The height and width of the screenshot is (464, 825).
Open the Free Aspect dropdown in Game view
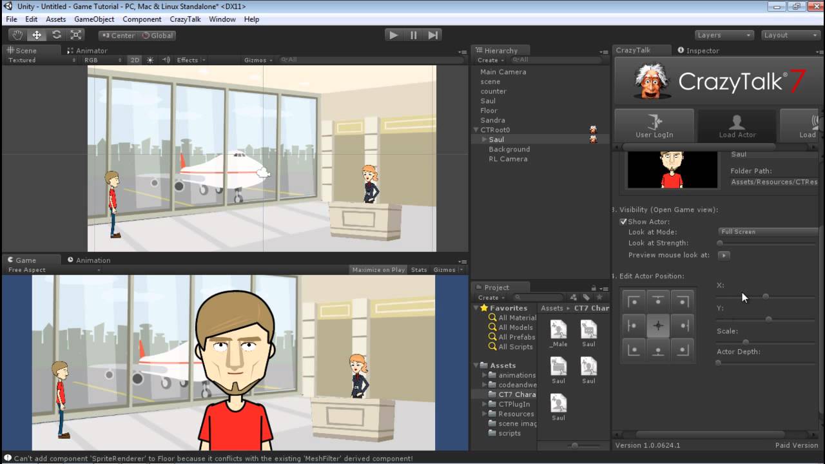pos(54,270)
